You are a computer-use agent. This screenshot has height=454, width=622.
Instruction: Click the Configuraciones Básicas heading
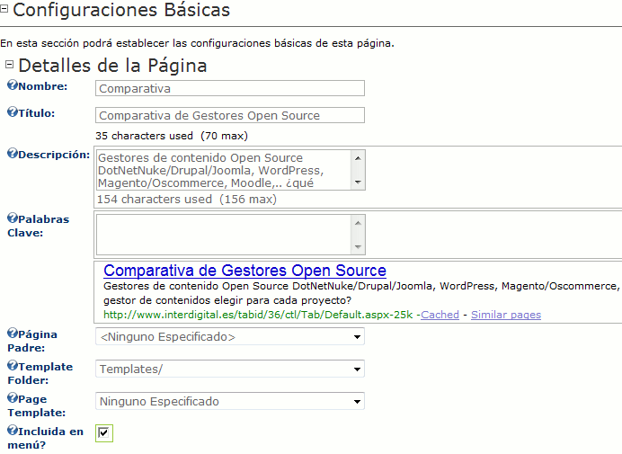pyautogui.click(x=121, y=10)
